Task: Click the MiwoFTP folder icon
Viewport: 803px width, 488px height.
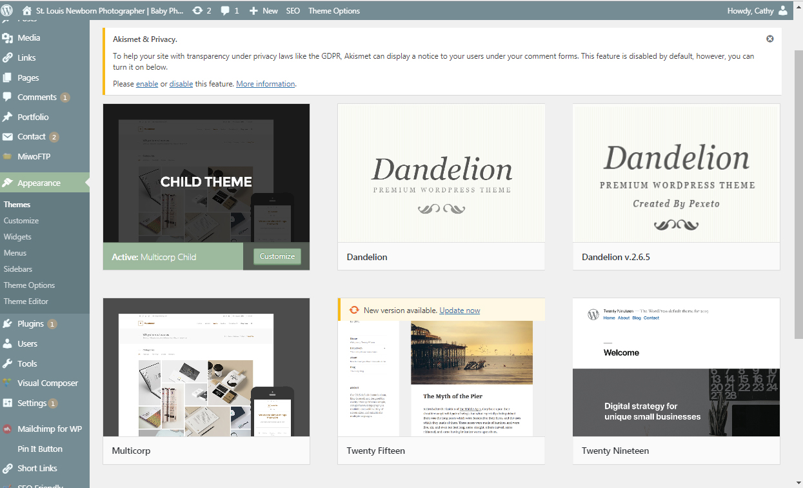Action: coord(8,156)
